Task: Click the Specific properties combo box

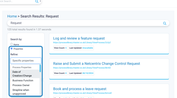Action: (26, 61)
